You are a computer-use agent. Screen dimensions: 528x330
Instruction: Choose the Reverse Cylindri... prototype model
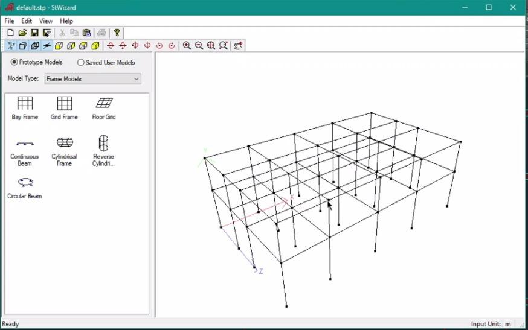click(x=103, y=151)
